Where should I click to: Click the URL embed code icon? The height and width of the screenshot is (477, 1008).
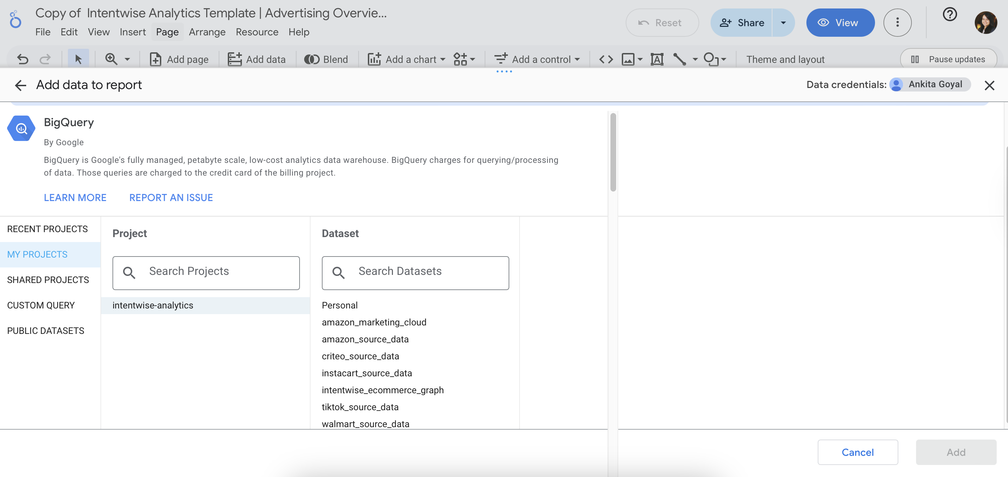point(606,59)
